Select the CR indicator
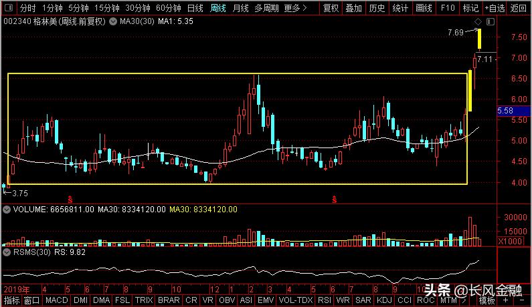 pos(191,300)
